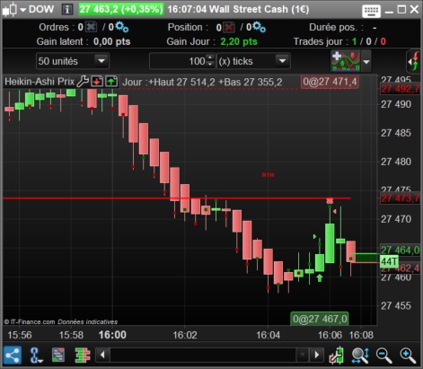Click the add indicator chart icon
The image size is (423, 369).
[x=346, y=61]
